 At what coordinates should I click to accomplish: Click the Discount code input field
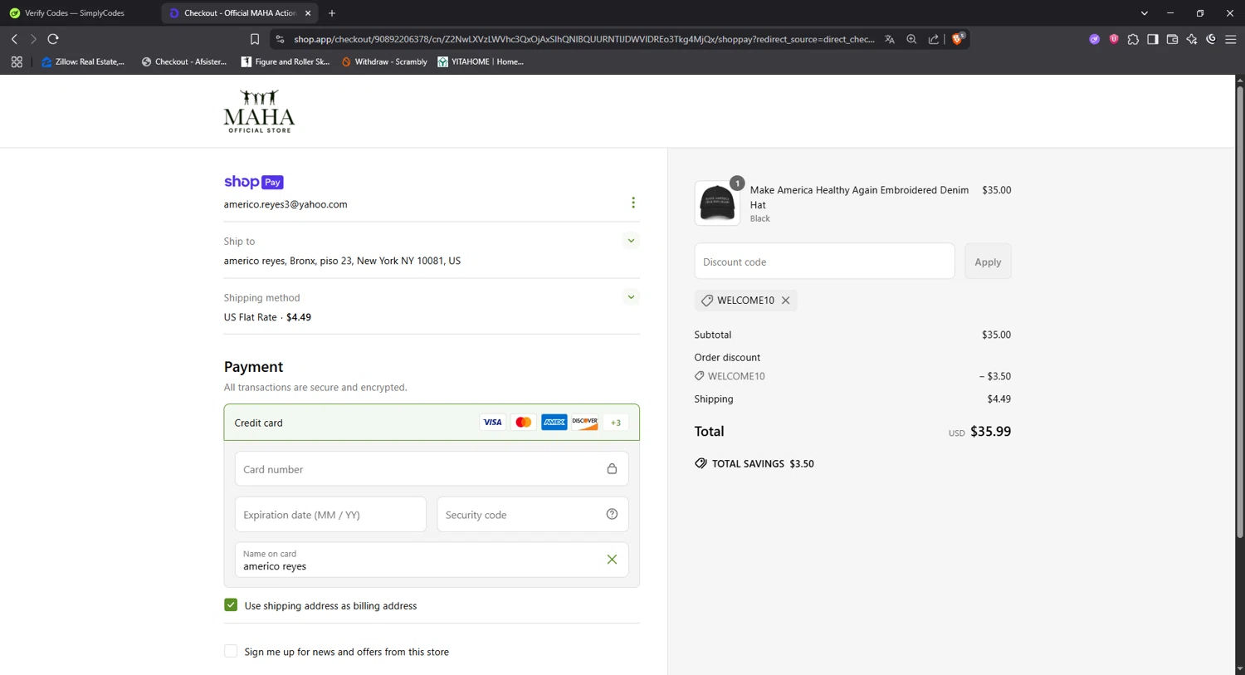[824, 262]
